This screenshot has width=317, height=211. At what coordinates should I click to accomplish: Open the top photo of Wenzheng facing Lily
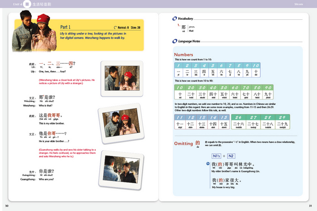(x=122, y=78)
